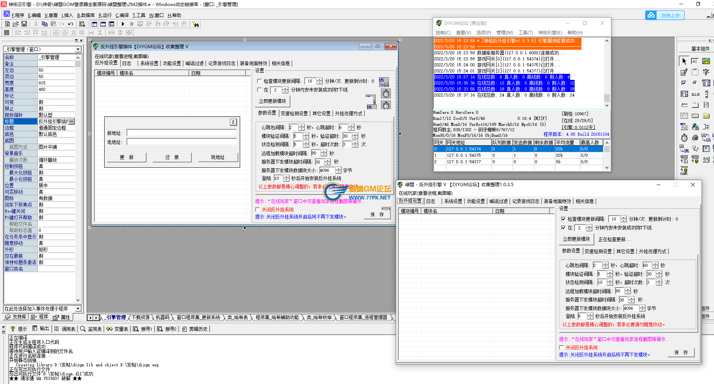Pick the picture box component icon
Screen dimensions: 714x384
pyautogui.click(x=706, y=61)
